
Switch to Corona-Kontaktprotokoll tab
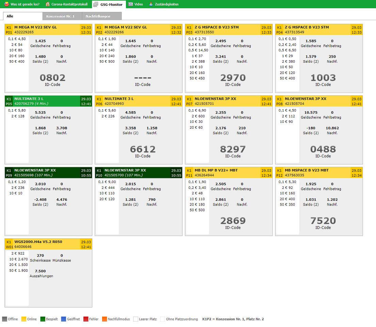coord(67,4)
